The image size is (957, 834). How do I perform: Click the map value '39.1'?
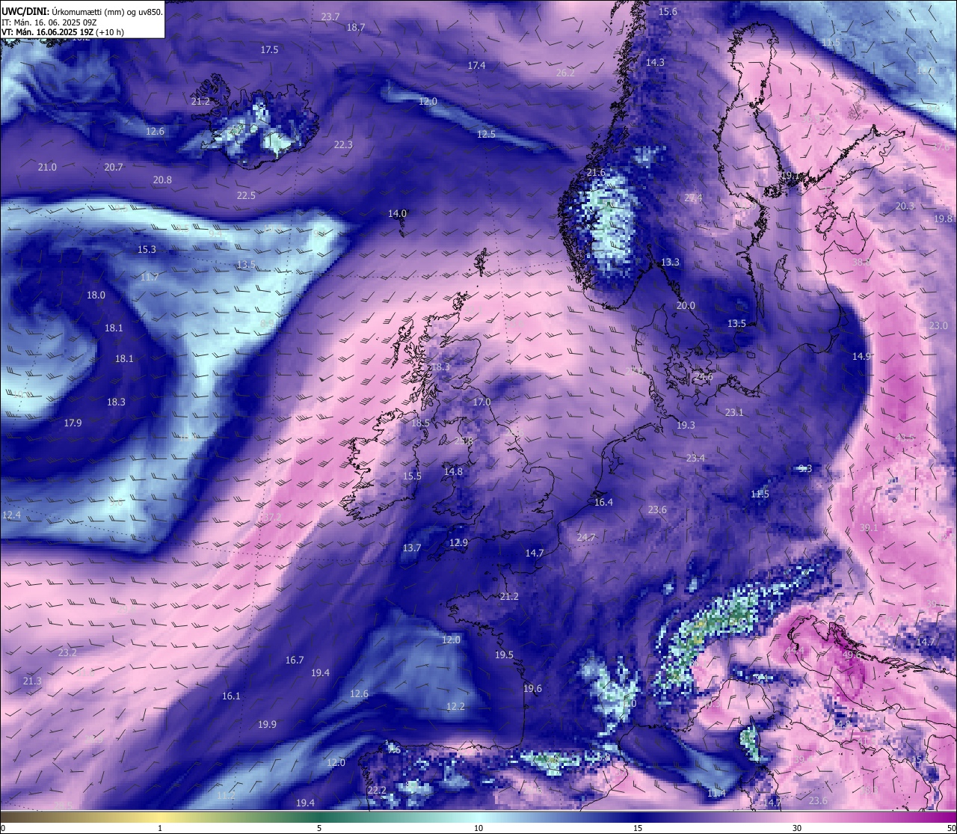(x=869, y=527)
